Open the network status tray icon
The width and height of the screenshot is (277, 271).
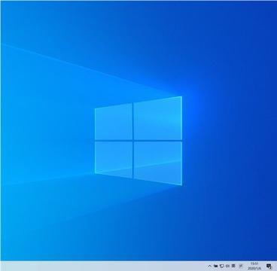click(x=222, y=266)
